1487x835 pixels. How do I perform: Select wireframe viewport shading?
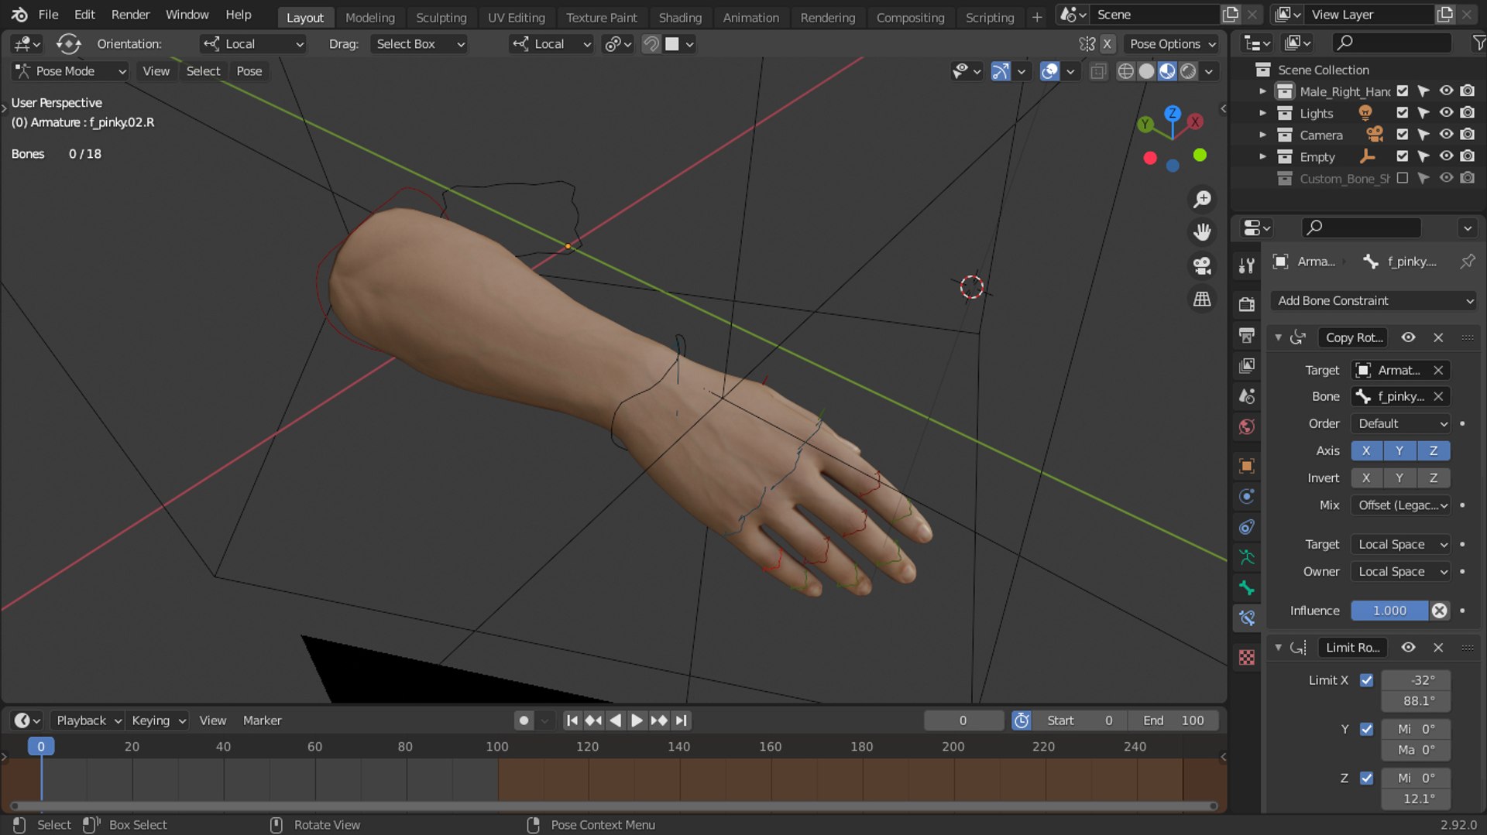click(1125, 71)
